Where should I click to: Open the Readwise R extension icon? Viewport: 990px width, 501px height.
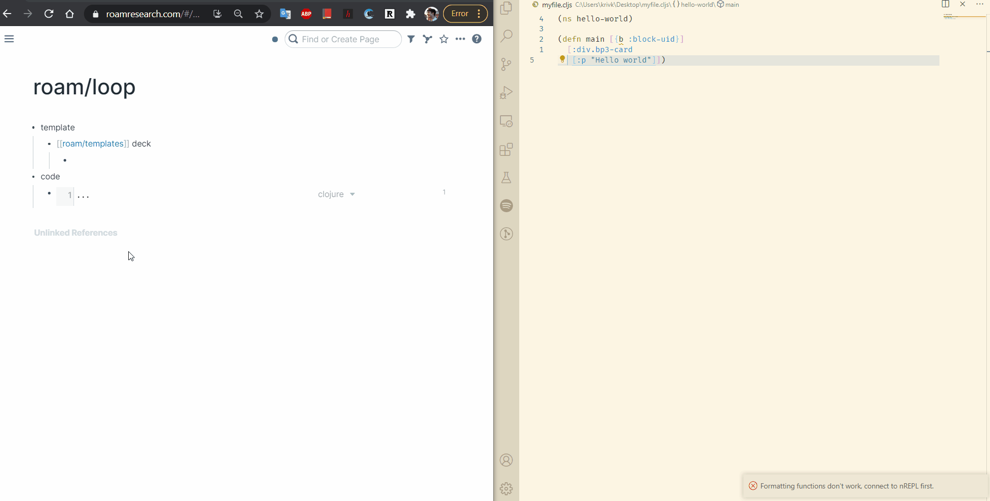389,14
